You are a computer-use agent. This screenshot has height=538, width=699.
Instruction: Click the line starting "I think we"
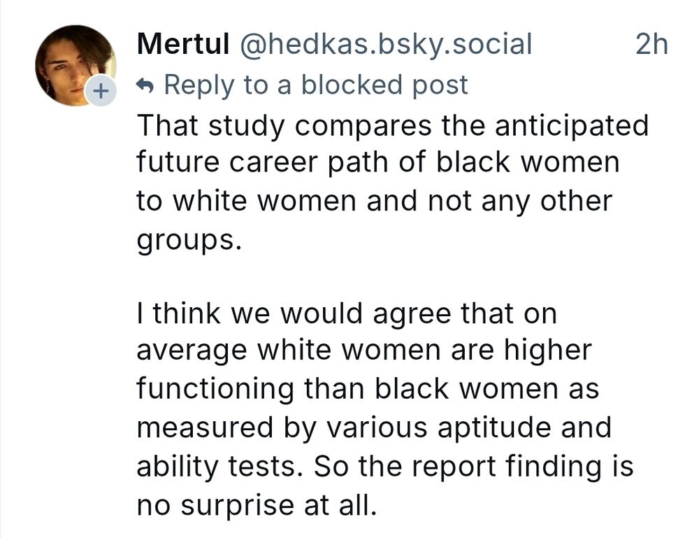click(x=346, y=314)
